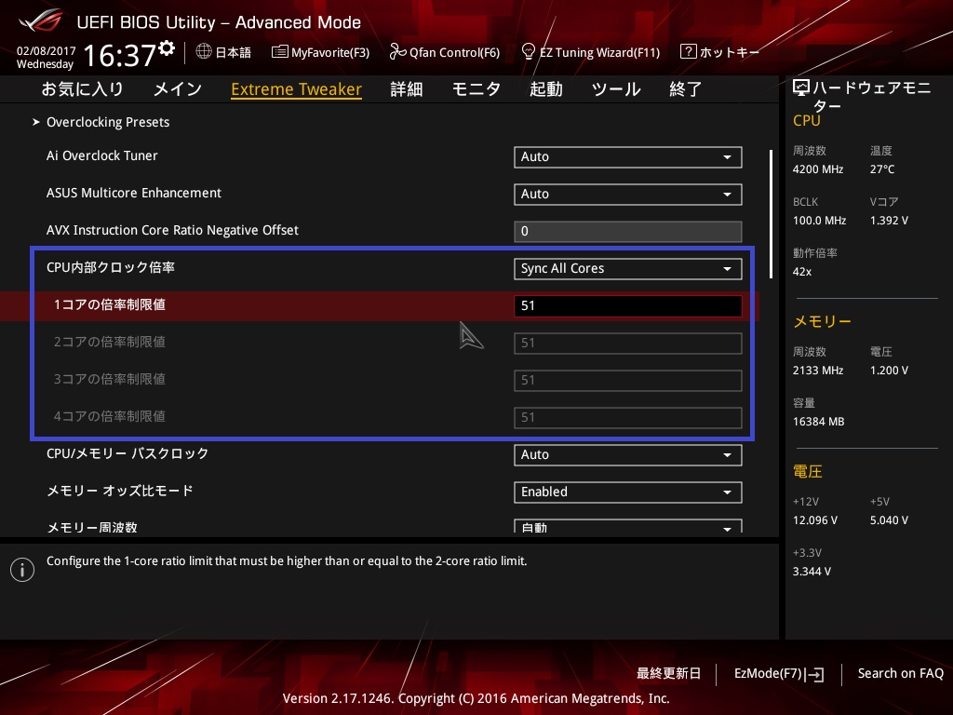This screenshot has height=715, width=953.
Task: Click the Qfan Control fan icon
Action: click(397, 52)
